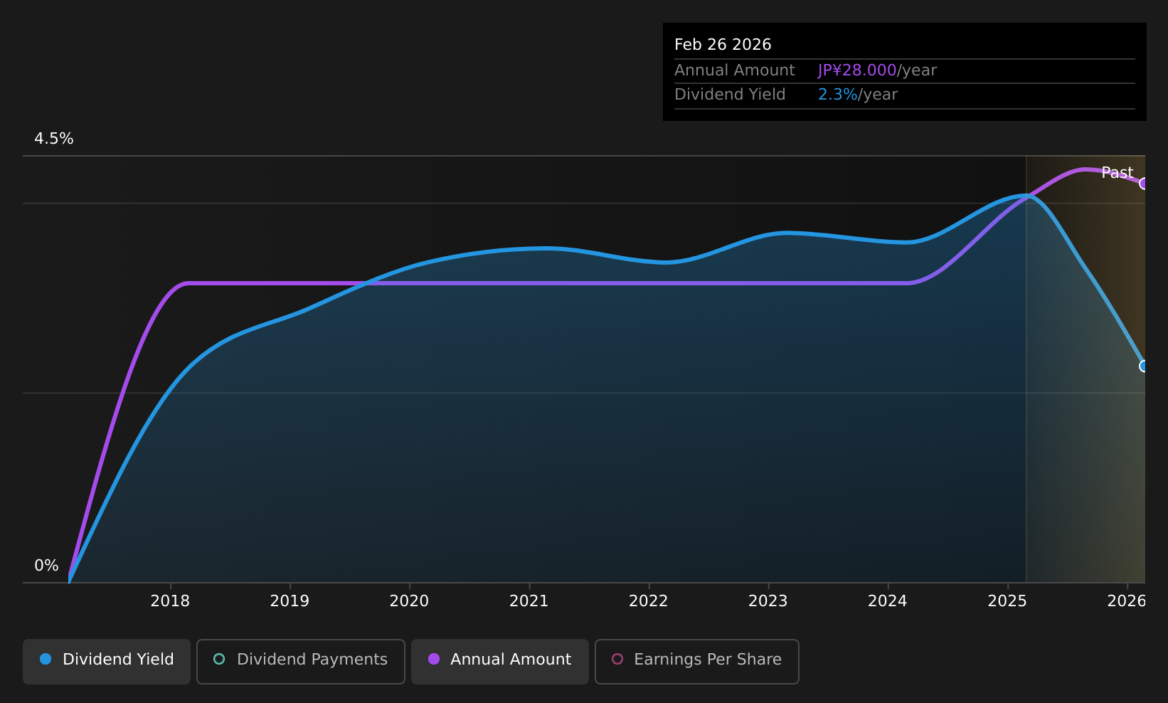Click the 2023 x-axis label

click(x=768, y=601)
